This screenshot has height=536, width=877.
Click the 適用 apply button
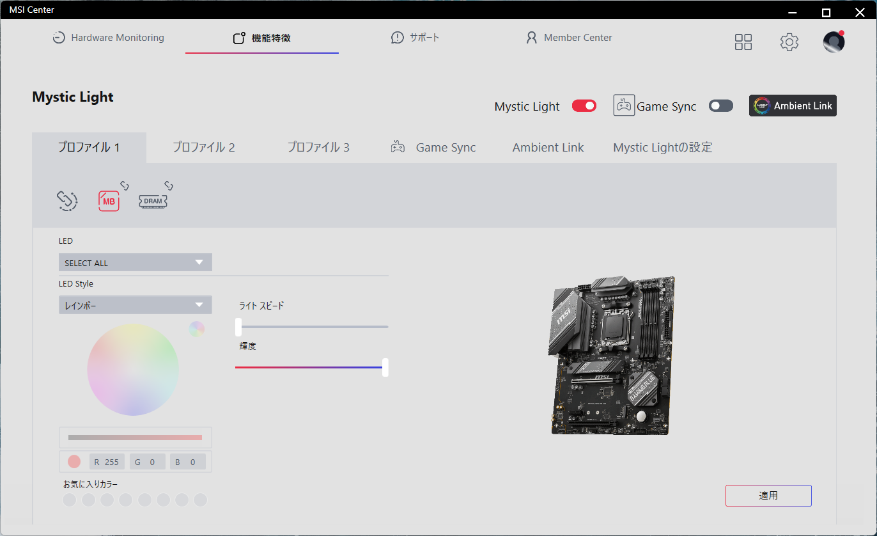[768, 496]
